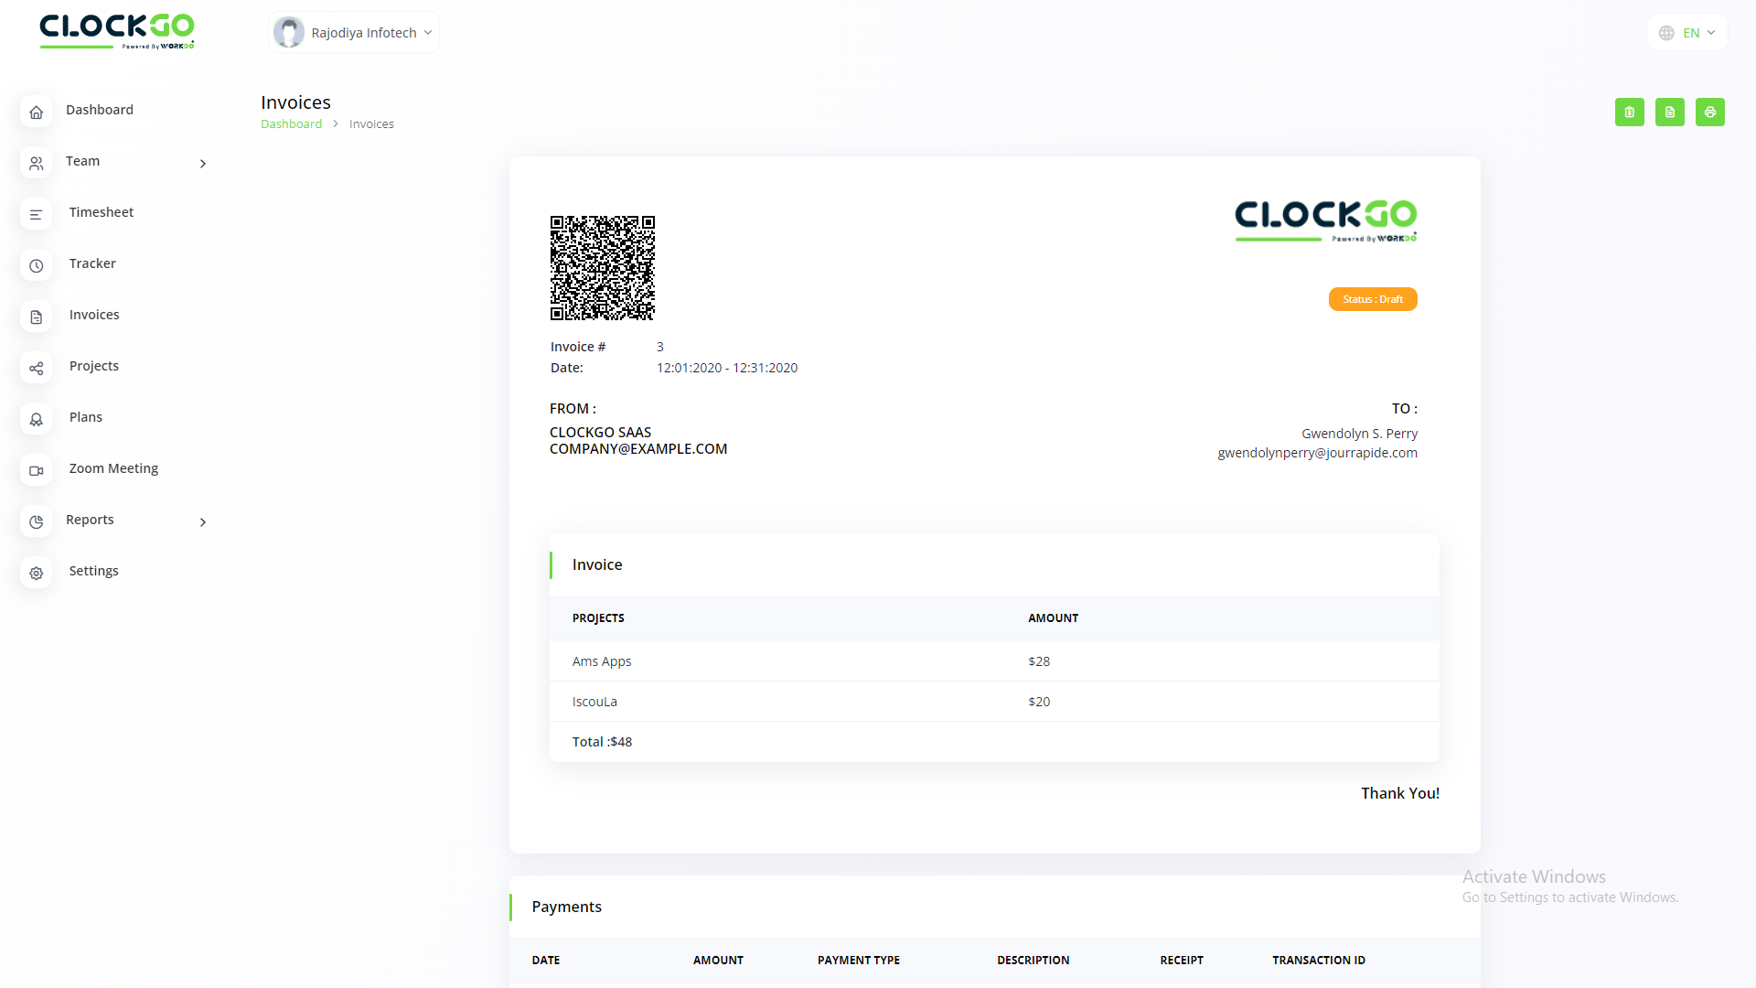Open the Invoices menu item

click(x=94, y=315)
